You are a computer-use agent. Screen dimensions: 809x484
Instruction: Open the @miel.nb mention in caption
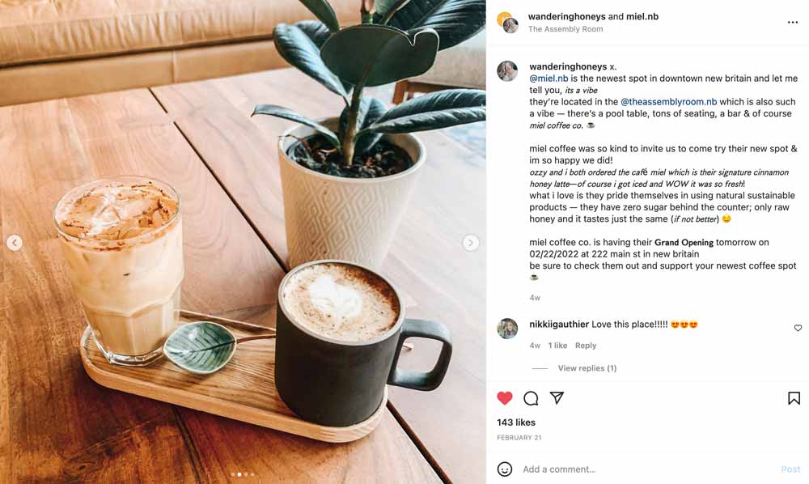pos(549,79)
